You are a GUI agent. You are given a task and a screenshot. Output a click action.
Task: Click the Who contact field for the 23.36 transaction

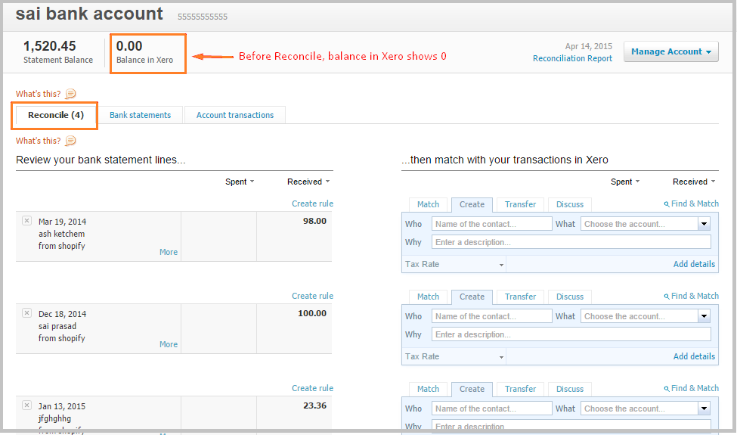tap(491, 409)
